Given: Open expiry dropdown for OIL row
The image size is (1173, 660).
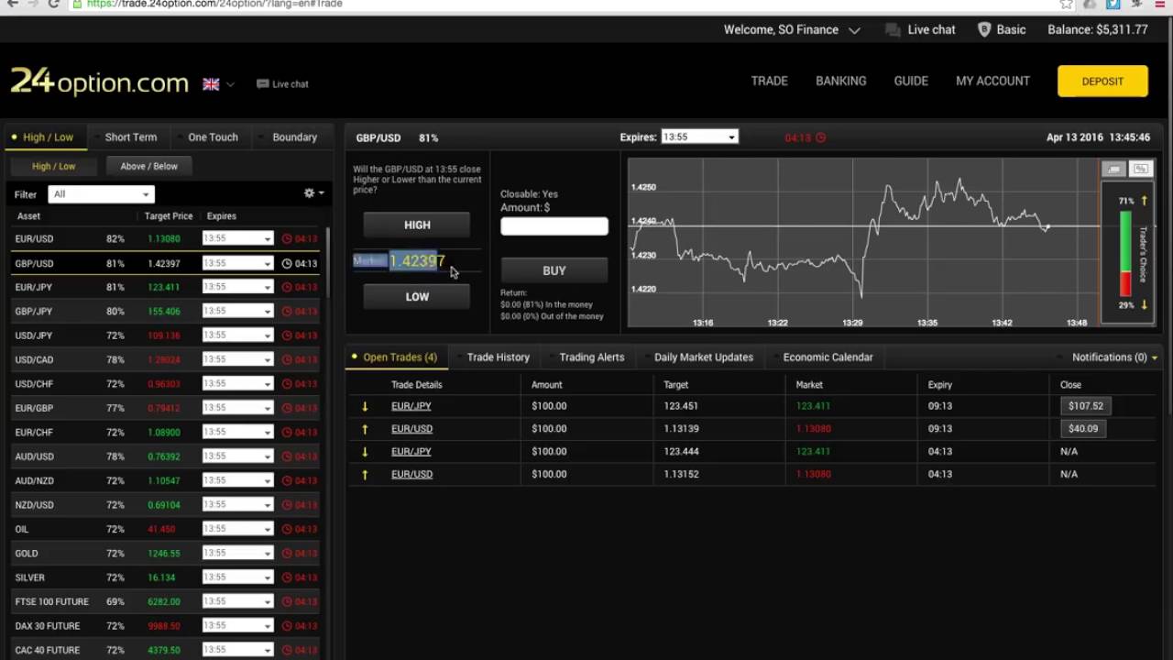Looking at the screenshot, I should [x=237, y=529].
